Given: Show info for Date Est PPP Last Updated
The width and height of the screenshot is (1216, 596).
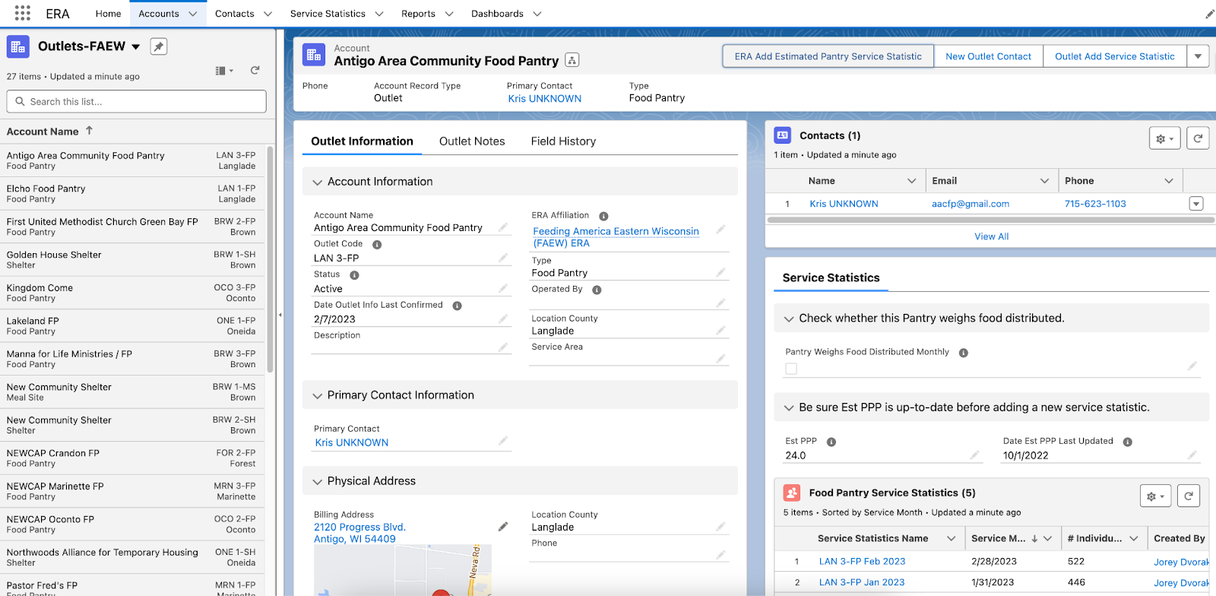Looking at the screenshot, I should [1128, 442].
